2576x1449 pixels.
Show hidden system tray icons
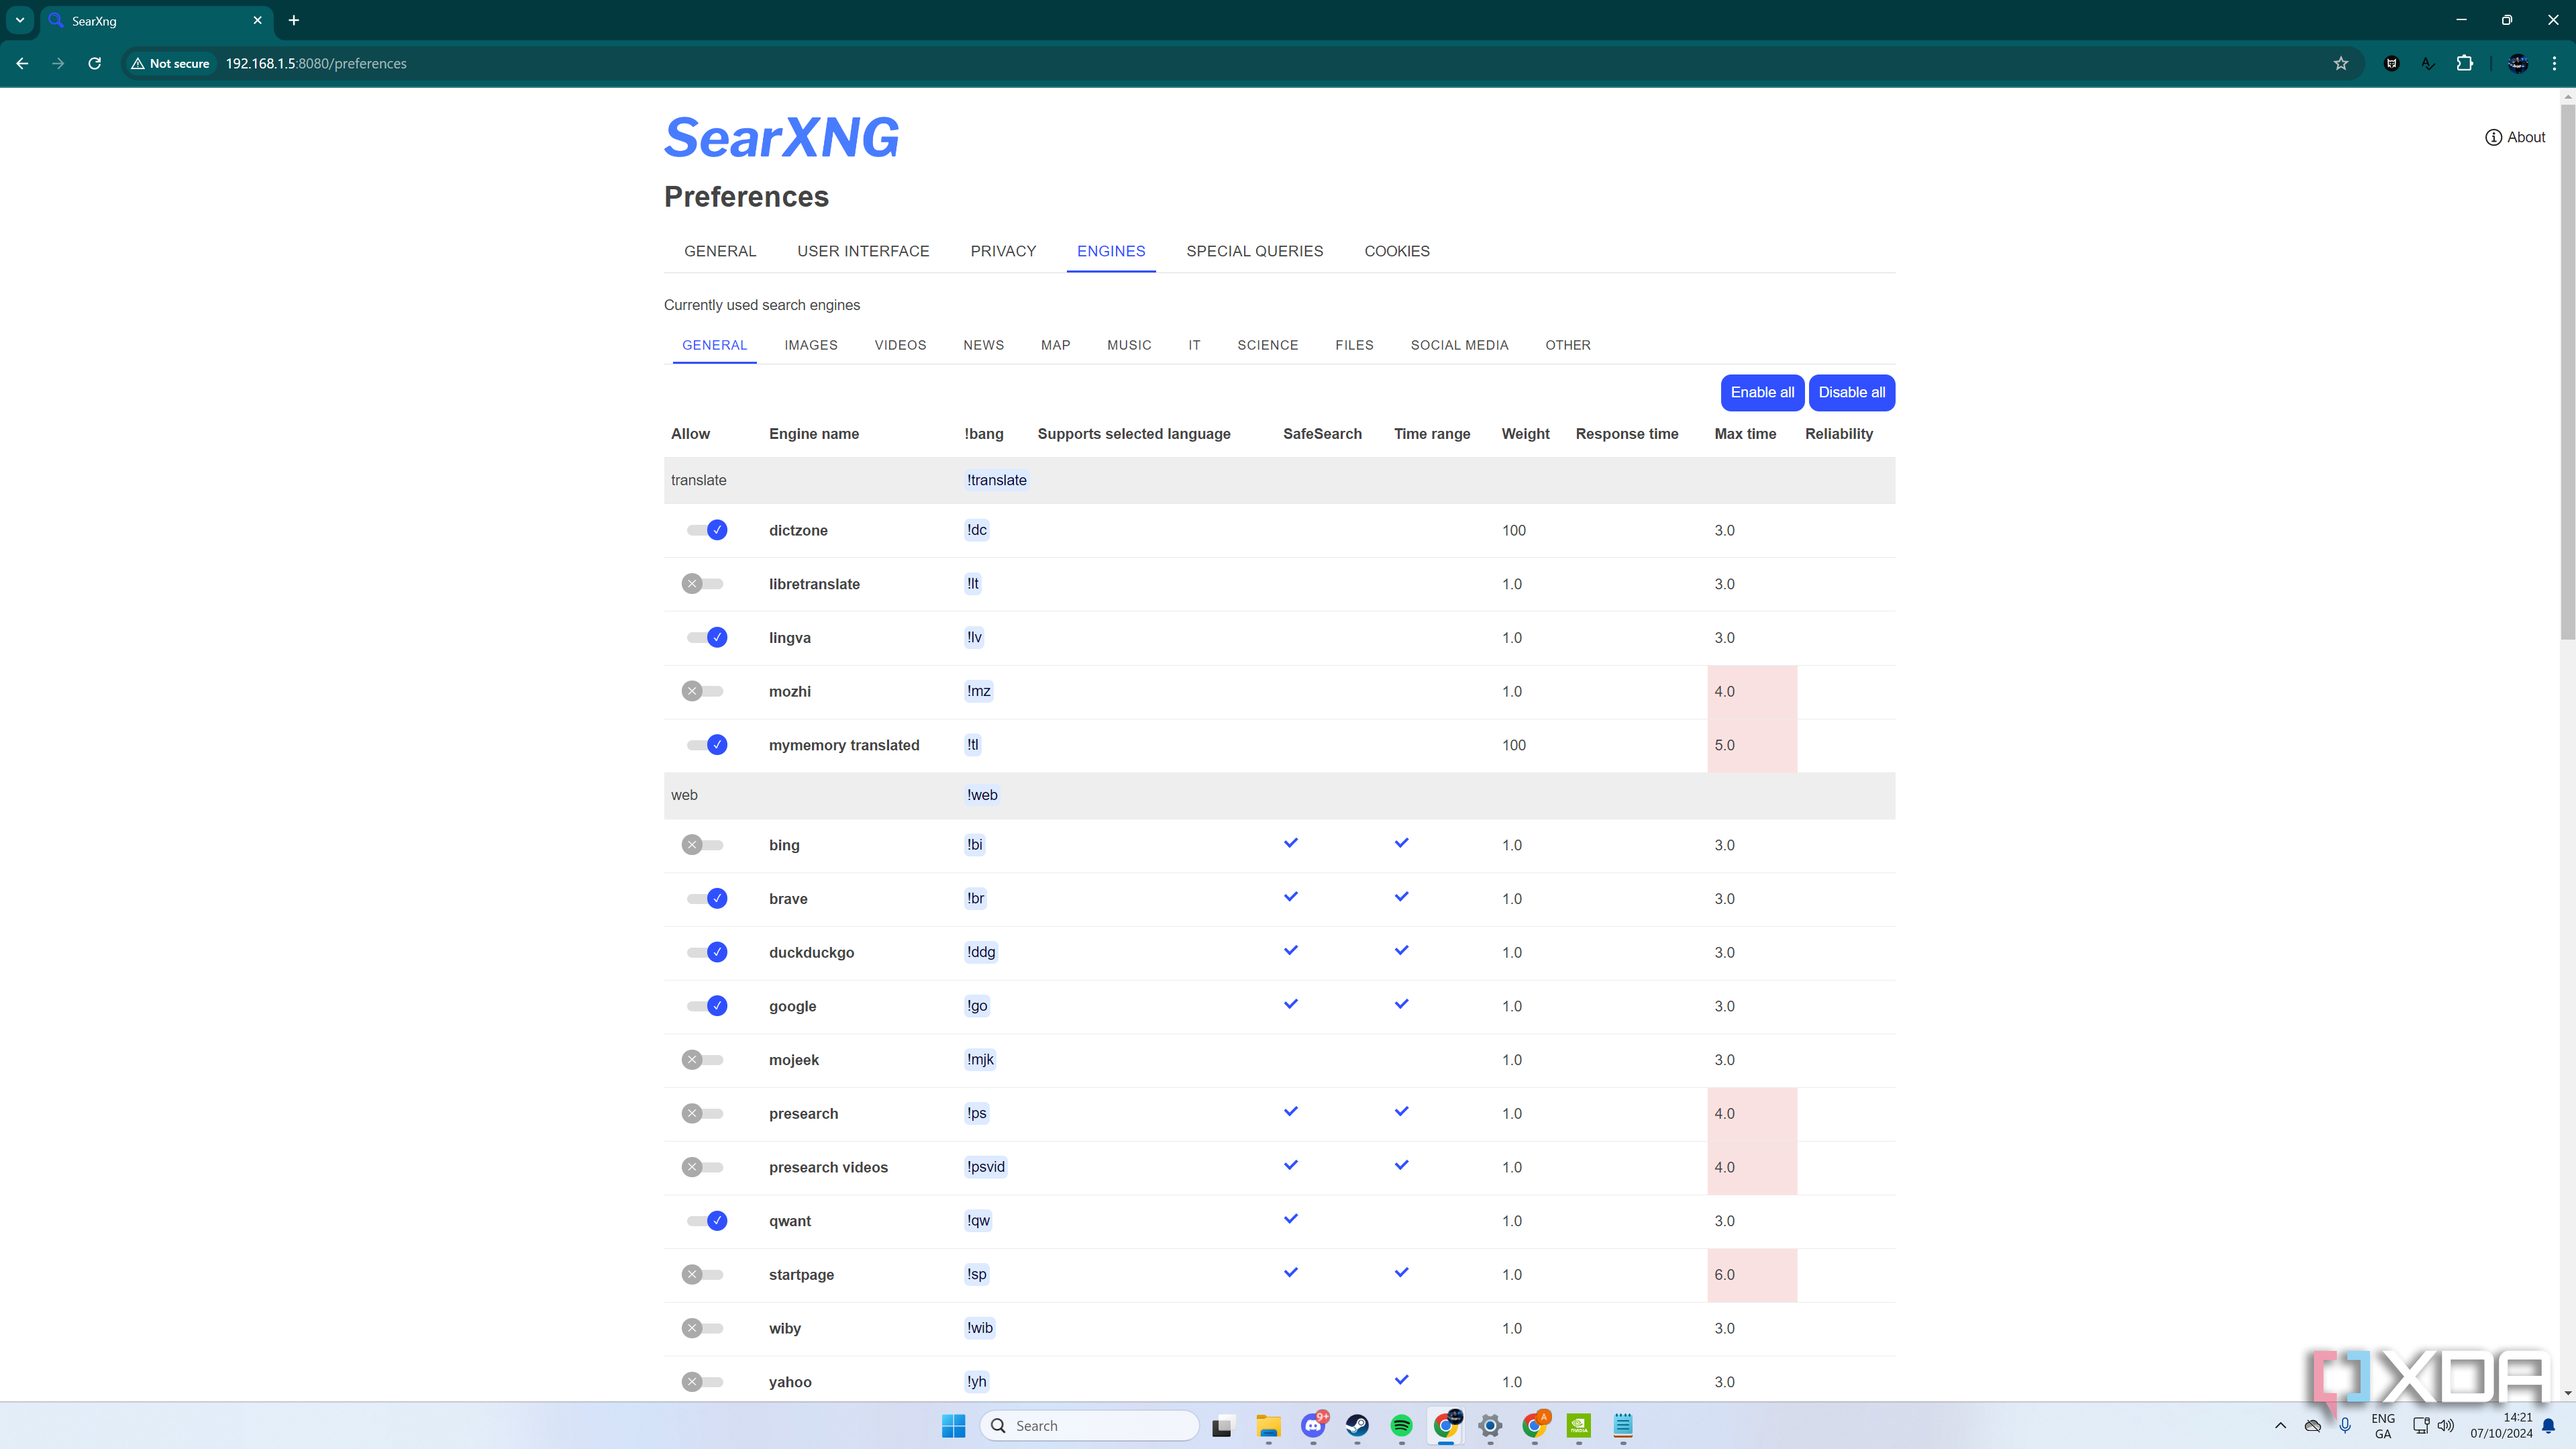pos(2280,1426)
